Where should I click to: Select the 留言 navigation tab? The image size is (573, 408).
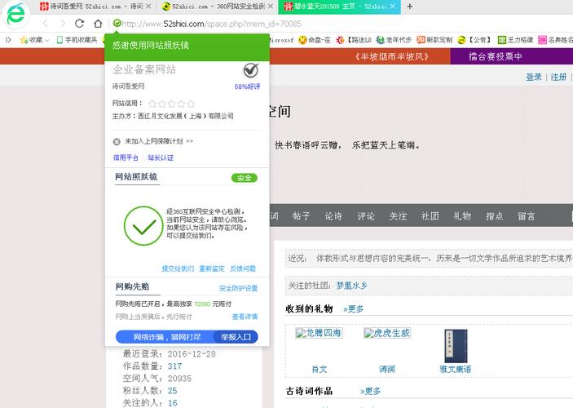click(x=527, y=216)
